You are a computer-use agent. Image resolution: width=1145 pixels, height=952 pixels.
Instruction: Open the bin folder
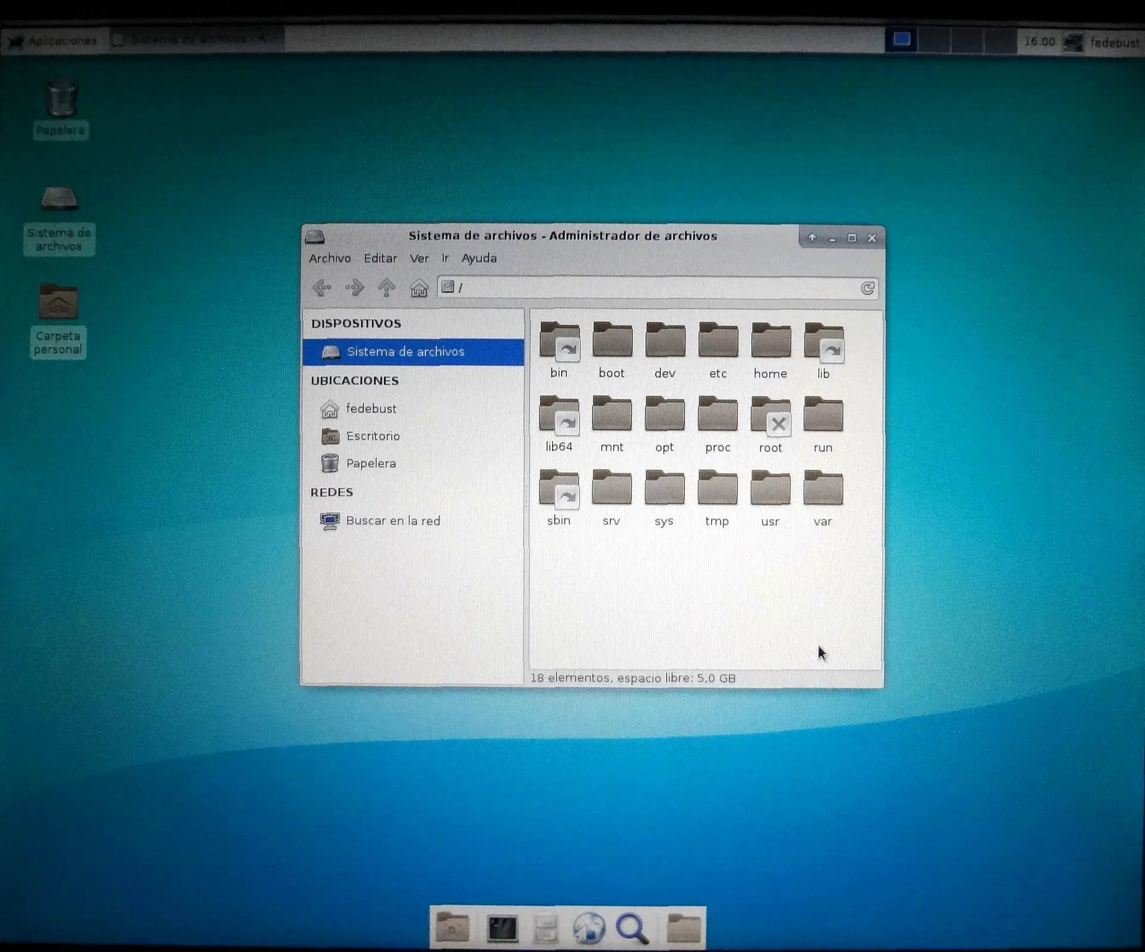[x=559, y=350]
